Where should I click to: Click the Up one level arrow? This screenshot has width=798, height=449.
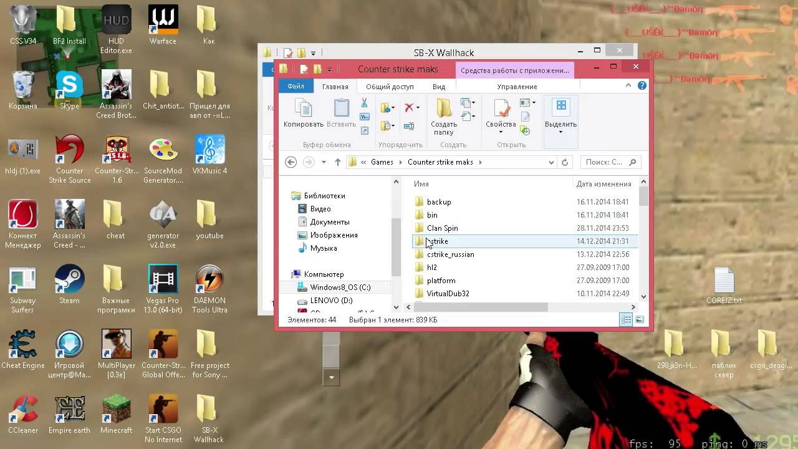tap(337, 162)
